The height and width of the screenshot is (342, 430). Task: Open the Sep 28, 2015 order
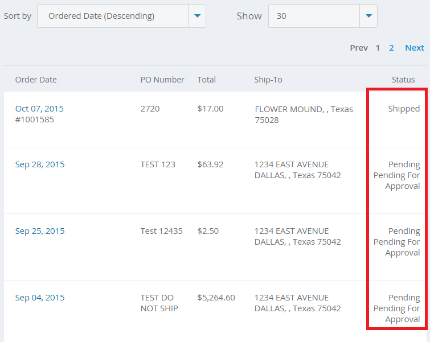pyautogui.click(x=40, y=164)
